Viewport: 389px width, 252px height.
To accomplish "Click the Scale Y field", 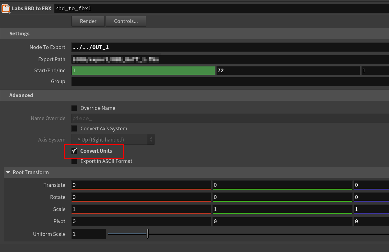I will click(x=282, y=209).
